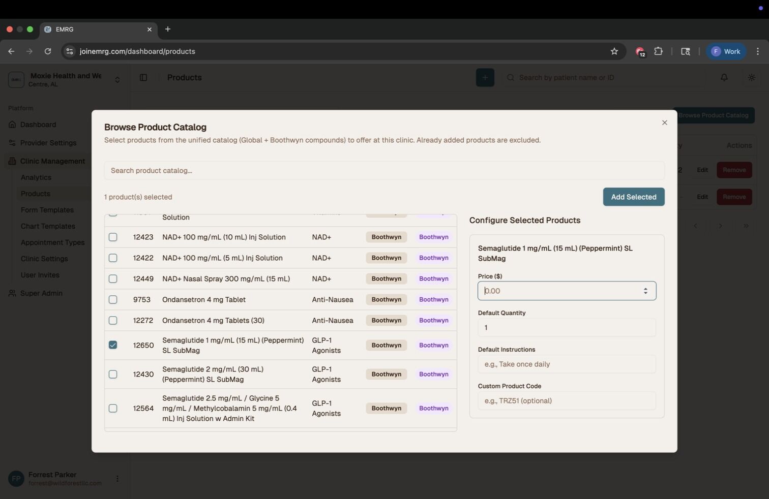Collapse the sidebar using the panel icon
769x499 pixels.
pyautogui.click(x=143, y=77)
